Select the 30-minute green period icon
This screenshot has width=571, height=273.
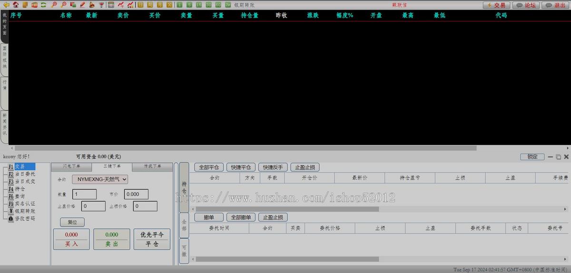pos(208,5)
